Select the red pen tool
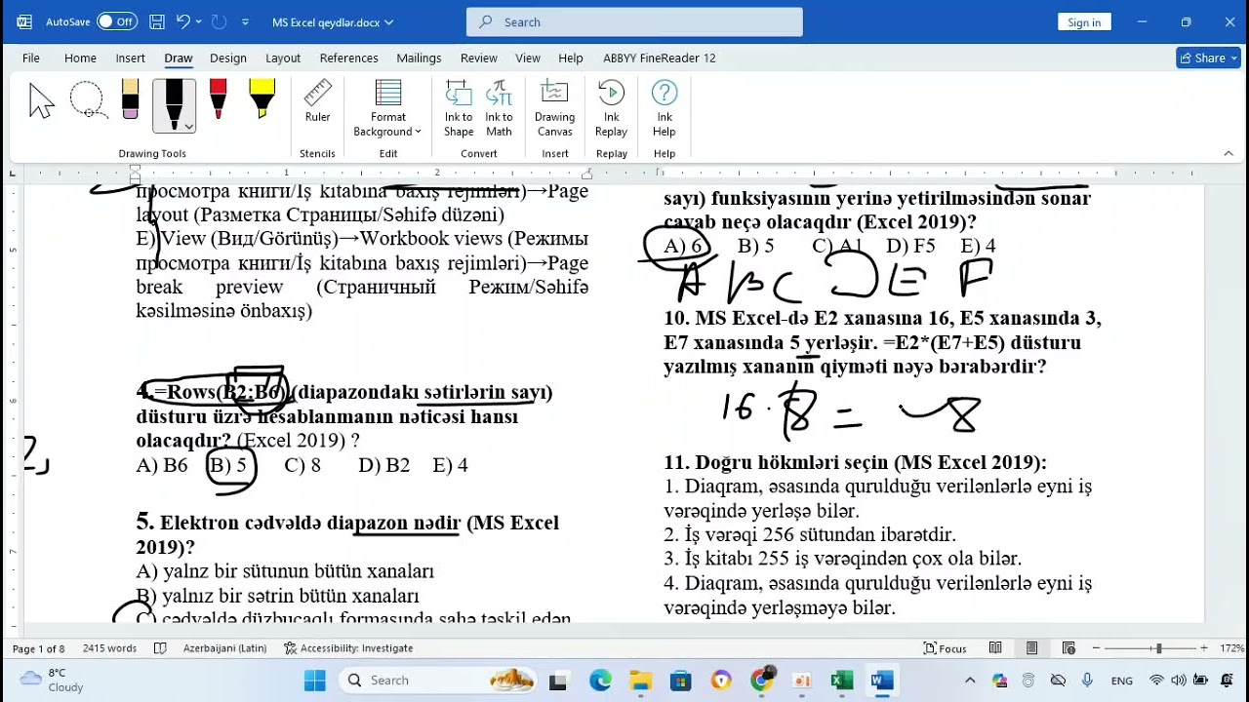1249x702 pixels. [x=219, y=101]
